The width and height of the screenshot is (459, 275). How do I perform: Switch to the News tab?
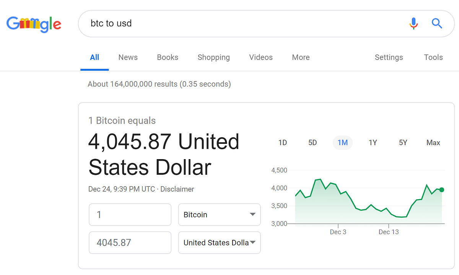coord(128,57)
